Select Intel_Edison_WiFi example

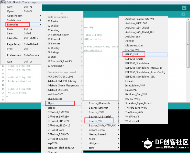143,86
